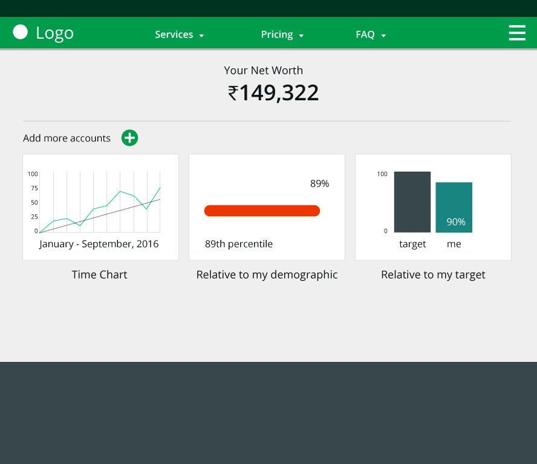Select the dark target bar in chart
This screenshot has width=537, height=464.
[x=412, y=202]
